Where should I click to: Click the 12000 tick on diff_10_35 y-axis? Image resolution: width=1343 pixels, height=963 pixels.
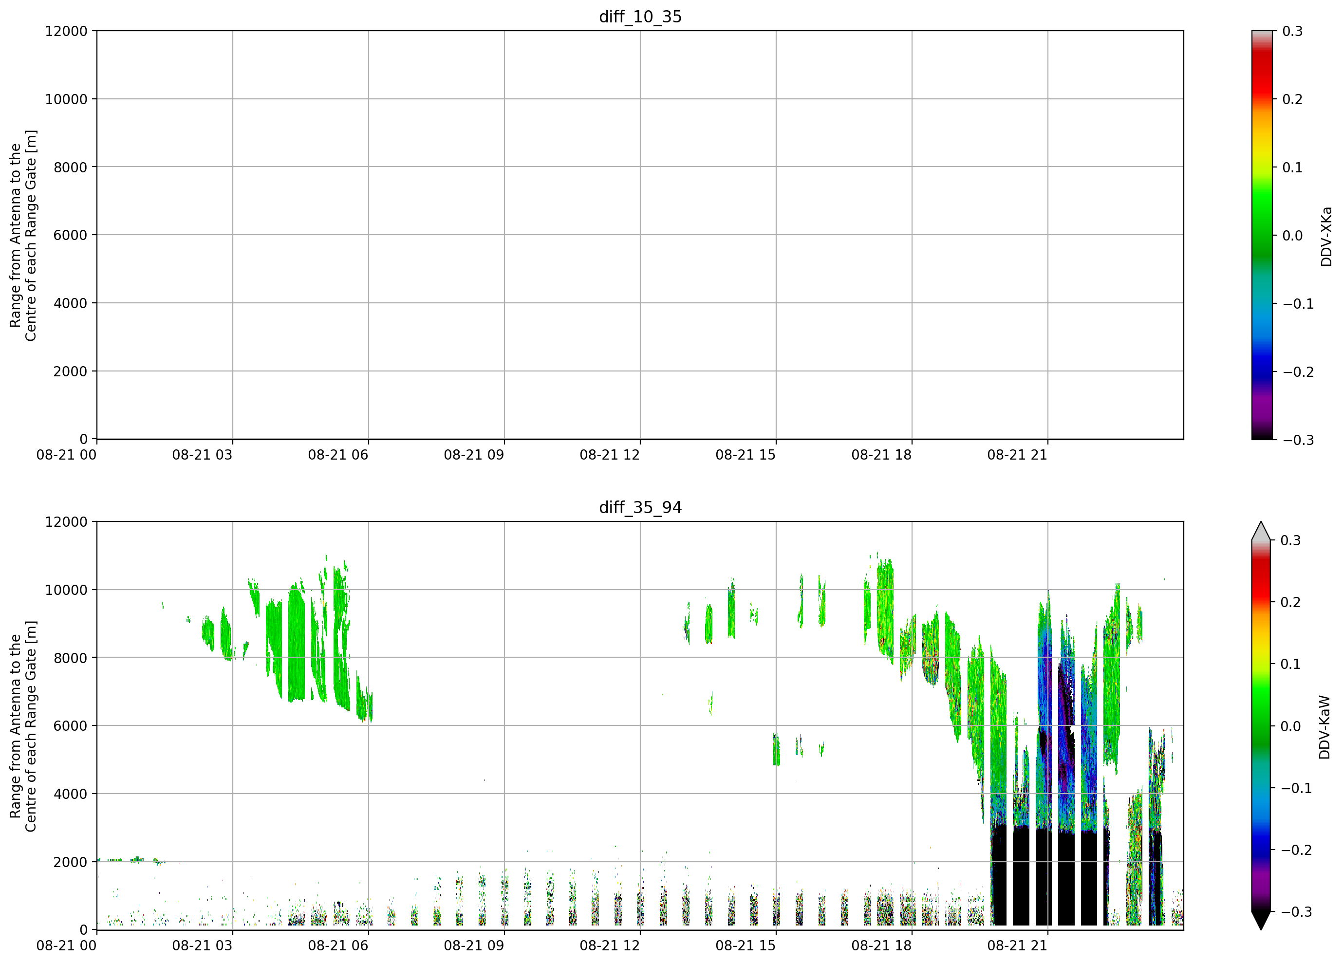click(66, 31)
